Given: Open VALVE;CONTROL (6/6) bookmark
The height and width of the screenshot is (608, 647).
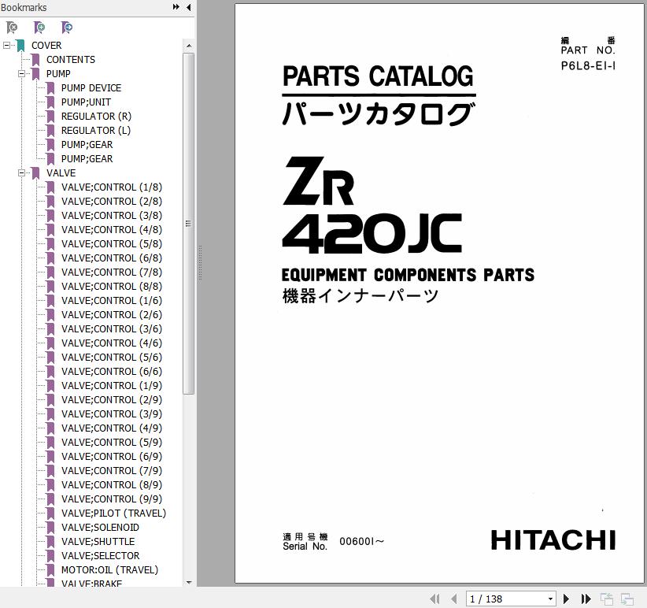Looking at the screenshot, I should coord(112,372).
